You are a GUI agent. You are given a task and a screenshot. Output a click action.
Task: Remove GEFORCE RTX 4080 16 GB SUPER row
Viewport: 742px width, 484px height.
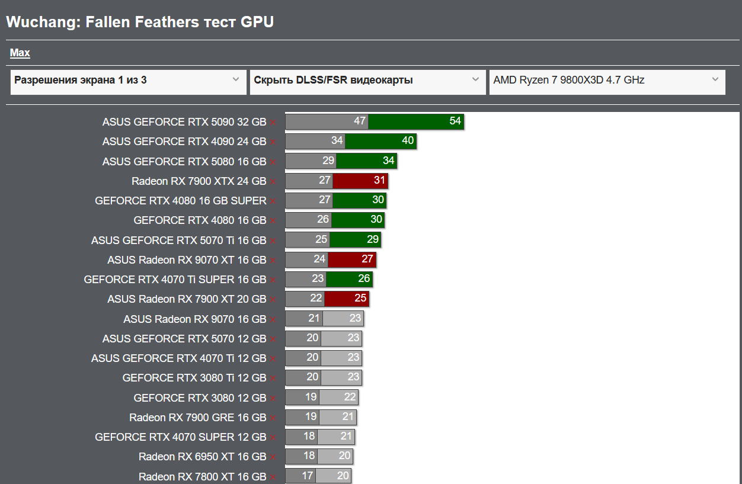(x=273, y=201)
